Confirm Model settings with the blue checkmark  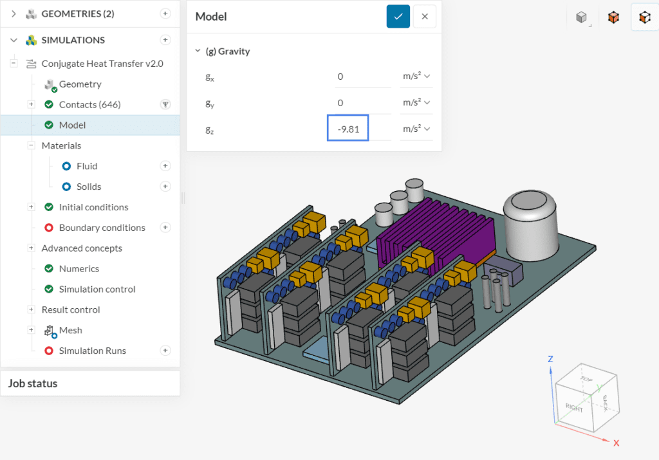(398, 17)
